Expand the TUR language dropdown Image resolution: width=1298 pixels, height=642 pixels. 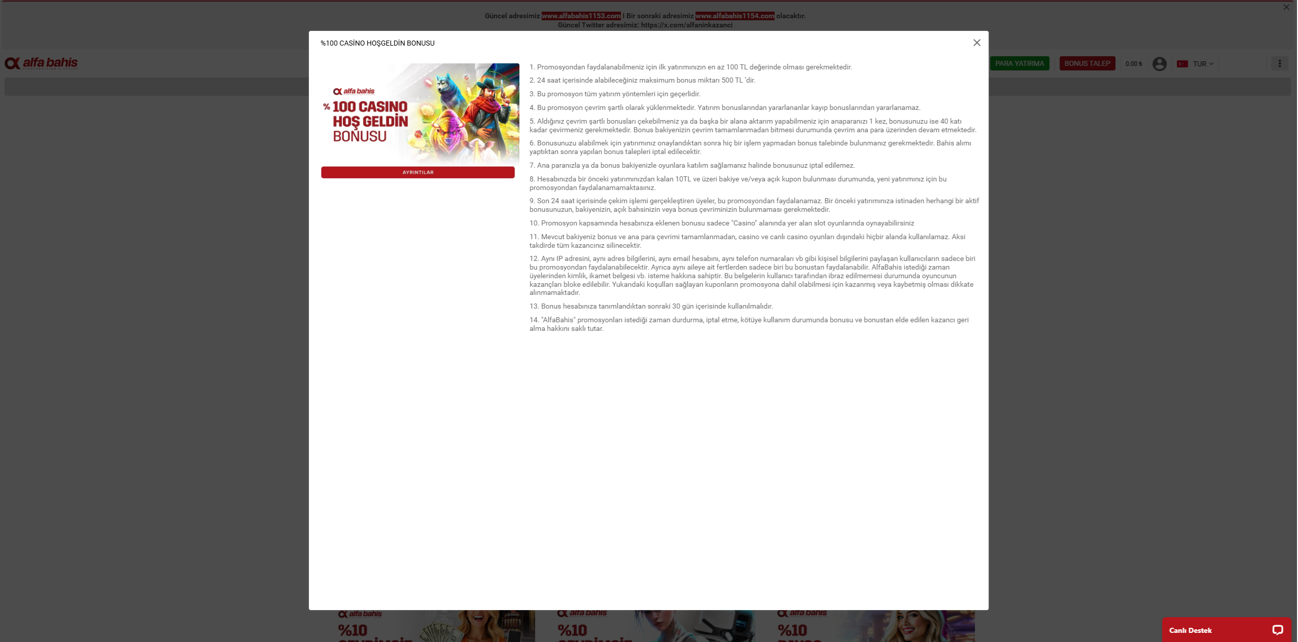click(x=1203, y=64)
